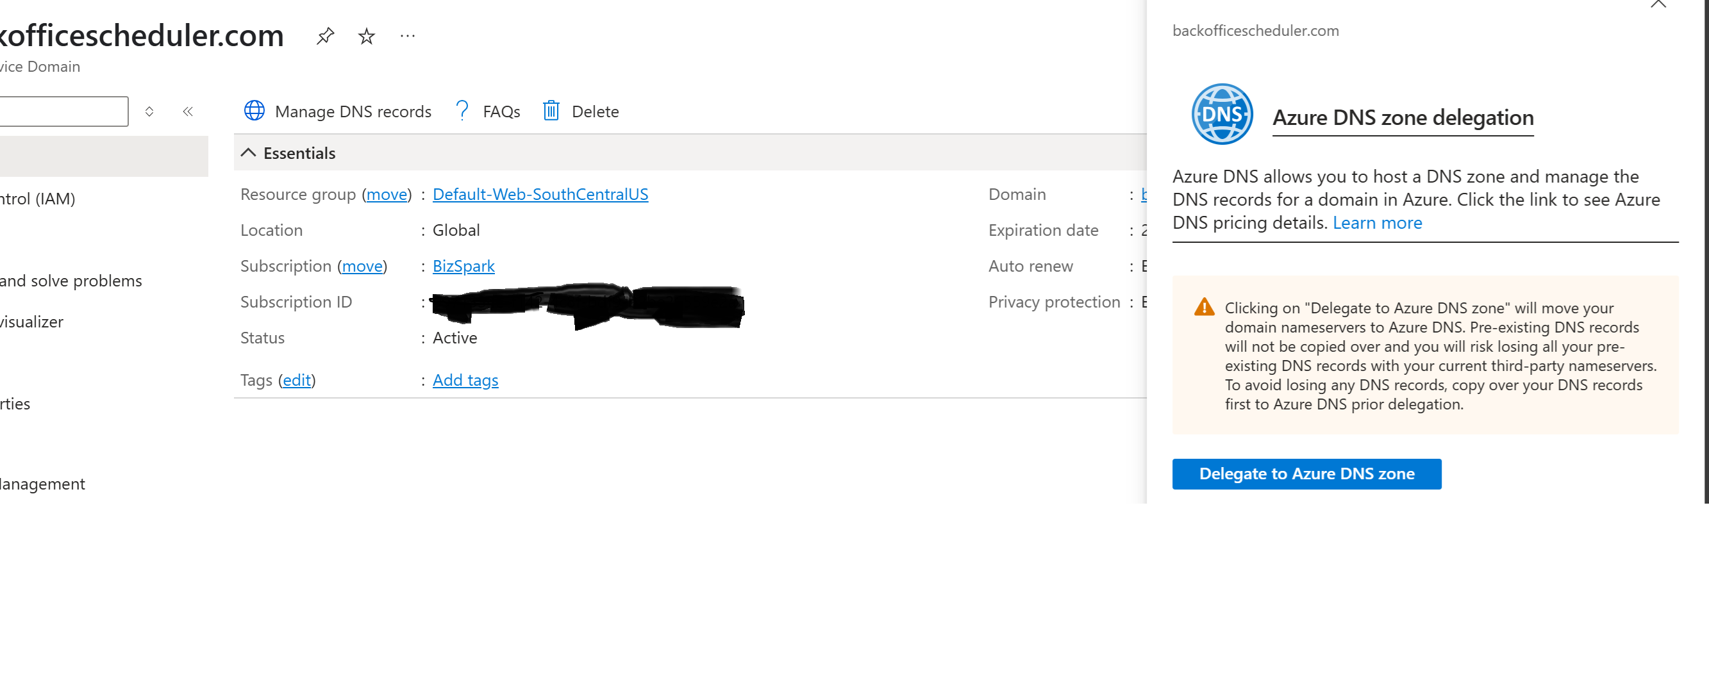Click move link next to Resource group

pyautogui.click(x=387, y=194)
